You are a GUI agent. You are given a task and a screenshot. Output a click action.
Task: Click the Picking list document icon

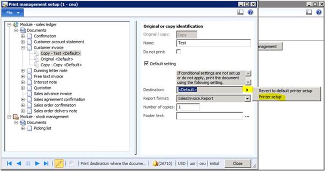tap(30, 128)
